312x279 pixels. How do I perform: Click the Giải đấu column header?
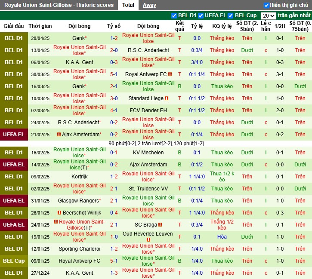[14, 26]
